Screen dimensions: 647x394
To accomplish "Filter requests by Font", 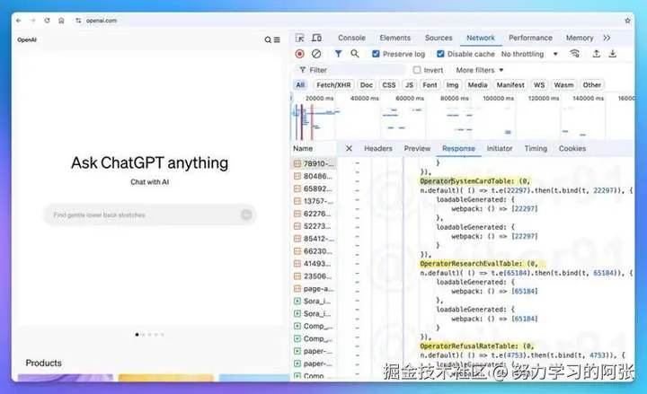I will (430, 85).
